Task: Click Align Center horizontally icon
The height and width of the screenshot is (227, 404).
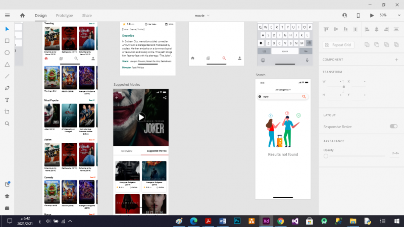Action: [x=376, y=29]
